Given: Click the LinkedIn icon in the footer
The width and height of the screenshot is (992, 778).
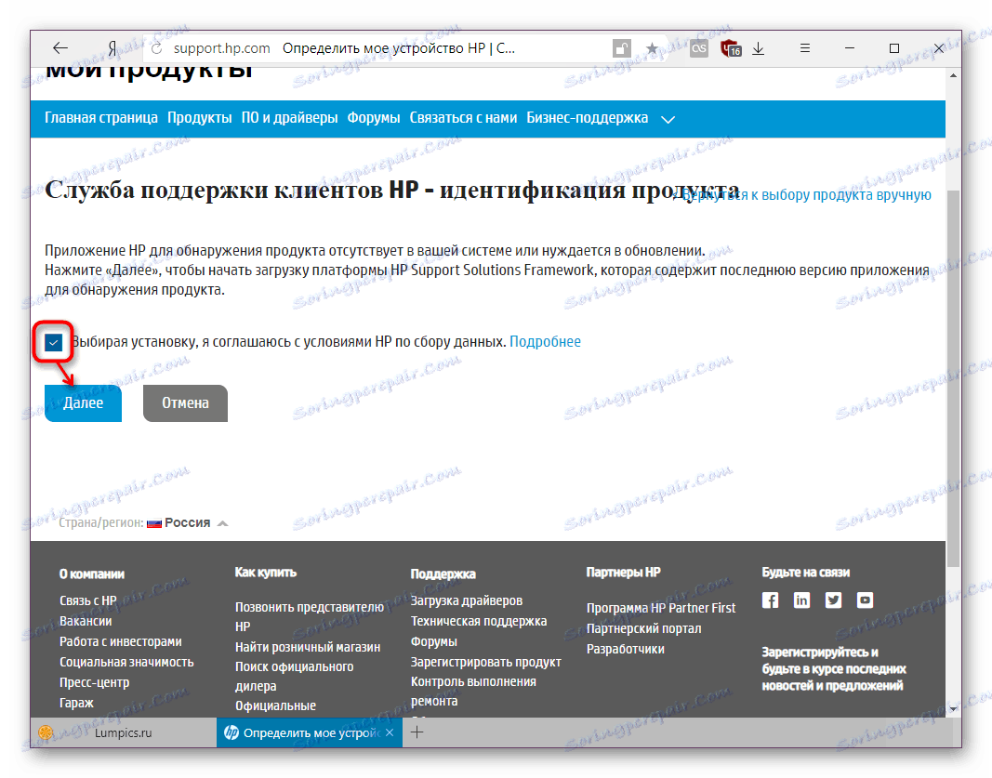Looking at the screenshot, I should tap(801, 600).
